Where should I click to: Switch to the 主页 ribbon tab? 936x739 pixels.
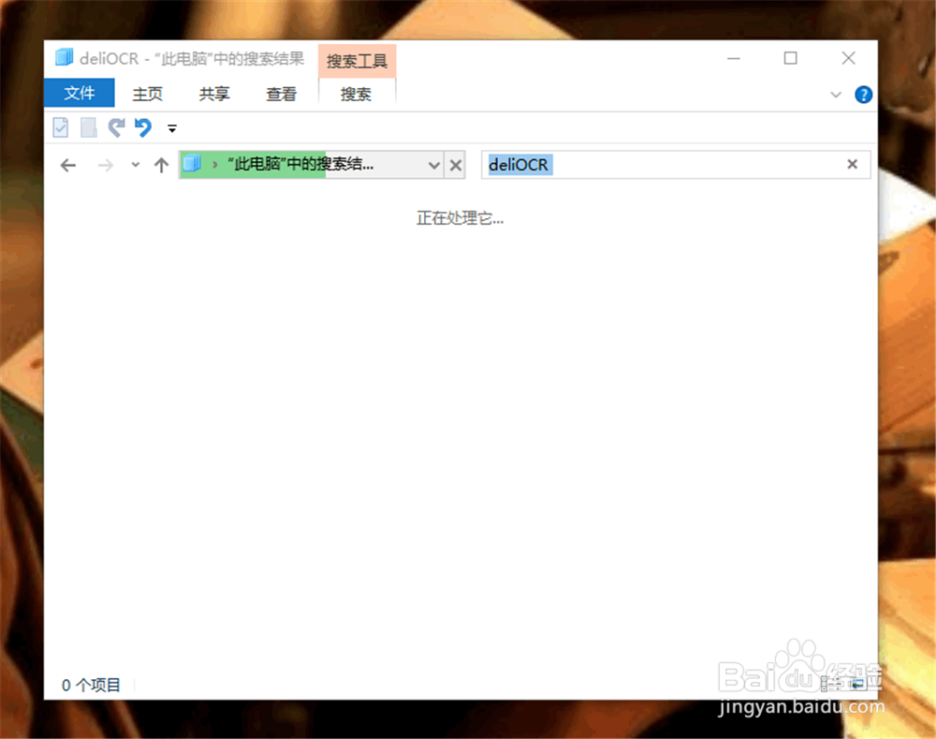148,94
